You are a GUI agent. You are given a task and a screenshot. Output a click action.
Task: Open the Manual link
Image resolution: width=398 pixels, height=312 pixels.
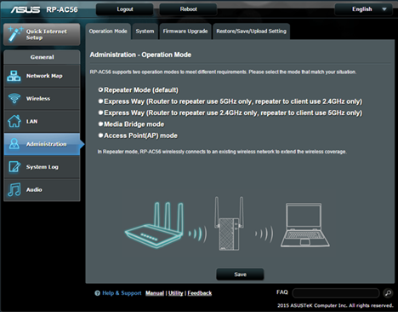155,293
